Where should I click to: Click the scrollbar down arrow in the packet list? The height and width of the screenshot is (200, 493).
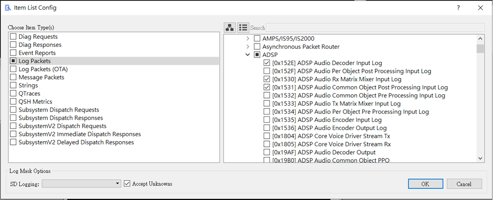tap(480, 158)
